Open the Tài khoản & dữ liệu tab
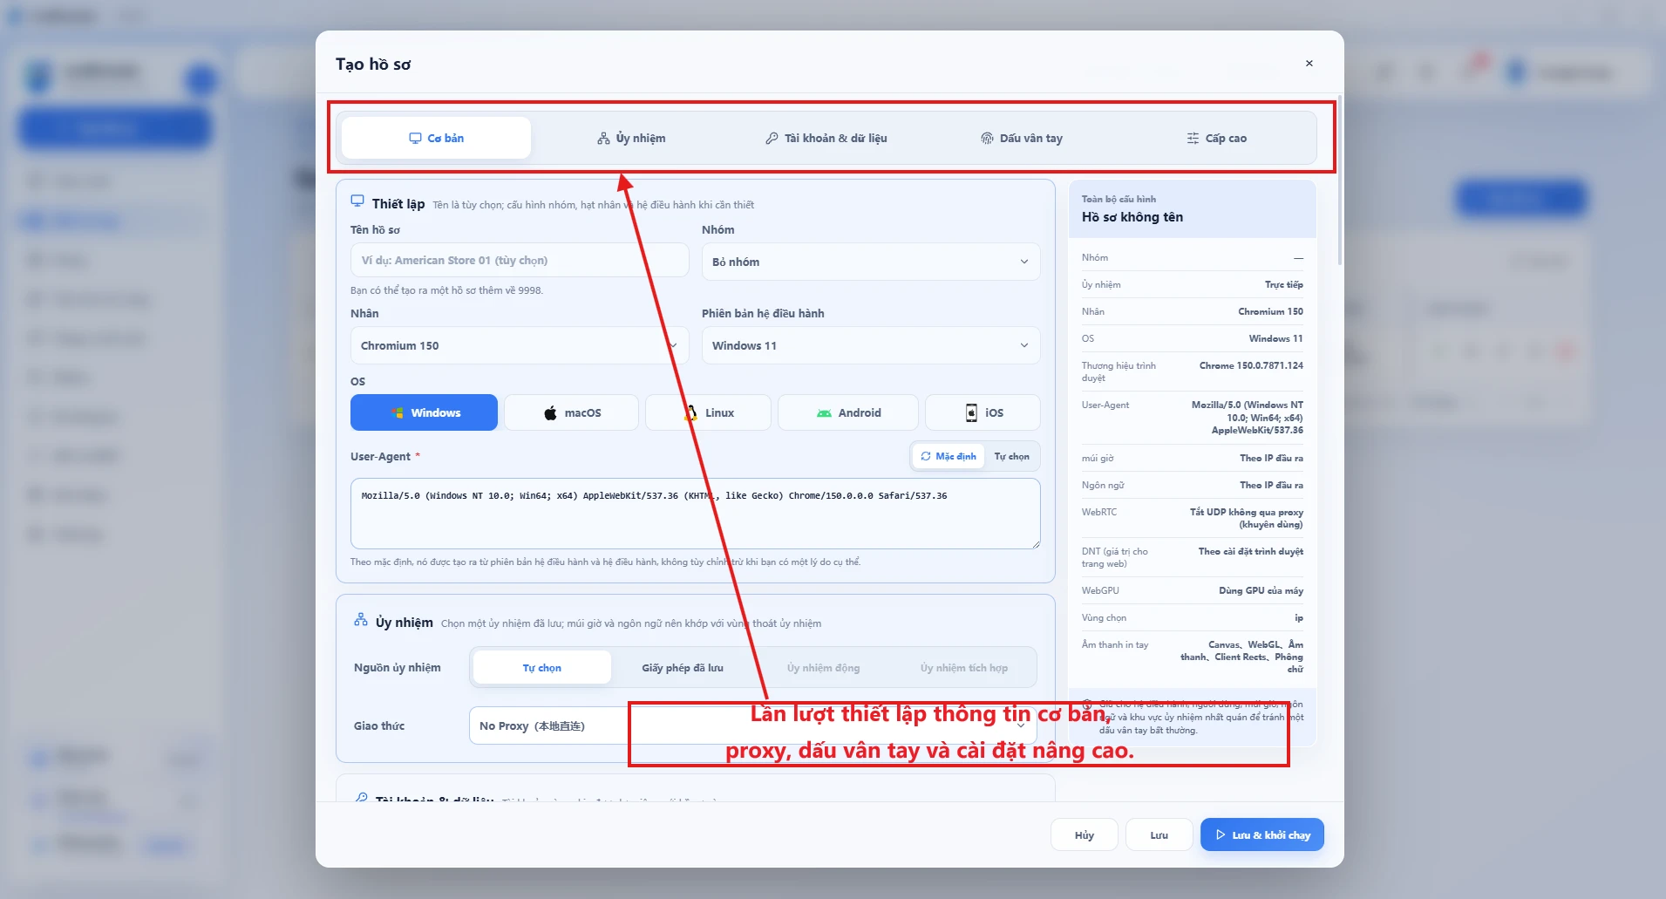The width and height of the screenshot is (1666, 899). (826, 138)
